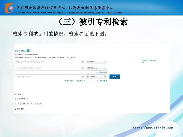The height and width of the screenshot is (137, 183).
Task: Open the 所有年份 timespan dropdown
Action: (23, 99)
